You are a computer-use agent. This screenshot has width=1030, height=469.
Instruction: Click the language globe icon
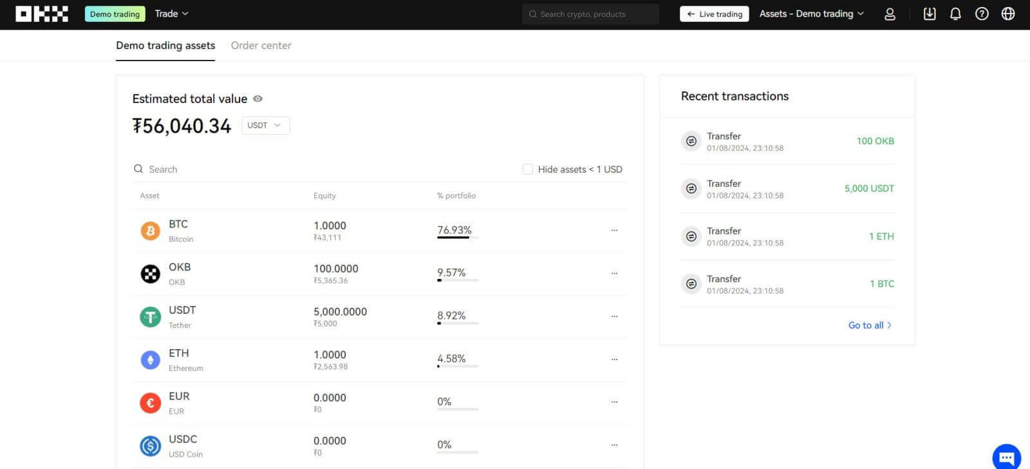pyautogui.click(x=1008, y=14)
